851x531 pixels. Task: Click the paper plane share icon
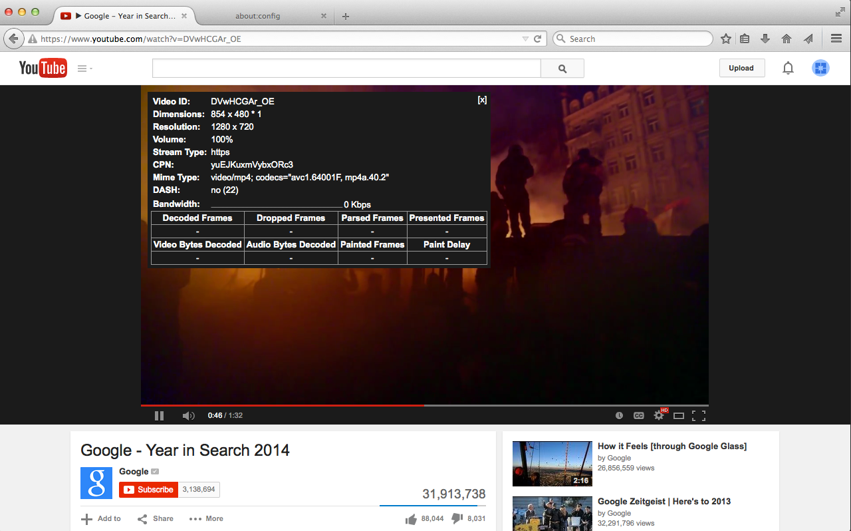pos(808,39)
